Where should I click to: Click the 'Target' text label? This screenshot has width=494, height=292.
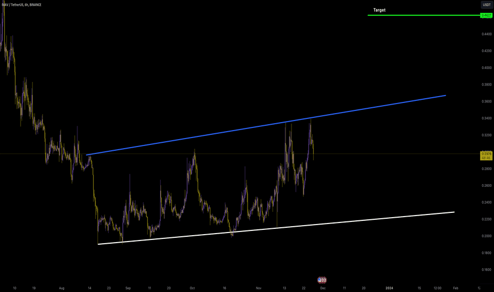point(380,10)
